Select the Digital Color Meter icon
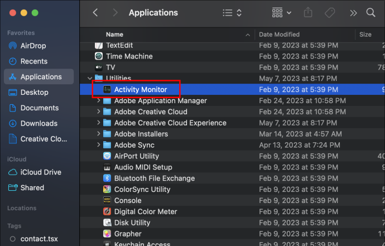385x246 pixels. pyautogui.click(x=107, y=211)
